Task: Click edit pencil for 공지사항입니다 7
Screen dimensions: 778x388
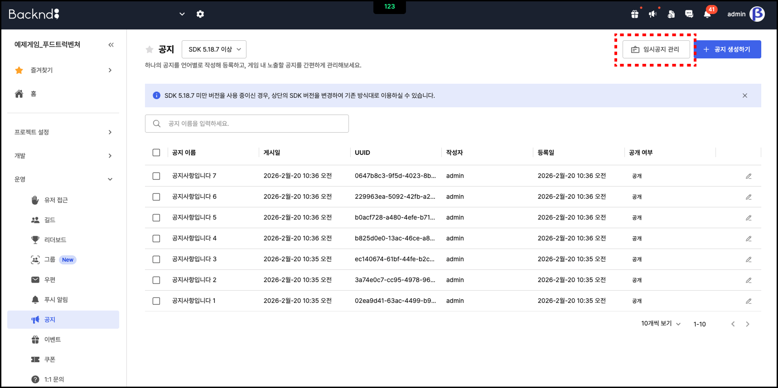Action: click(749, 176)
